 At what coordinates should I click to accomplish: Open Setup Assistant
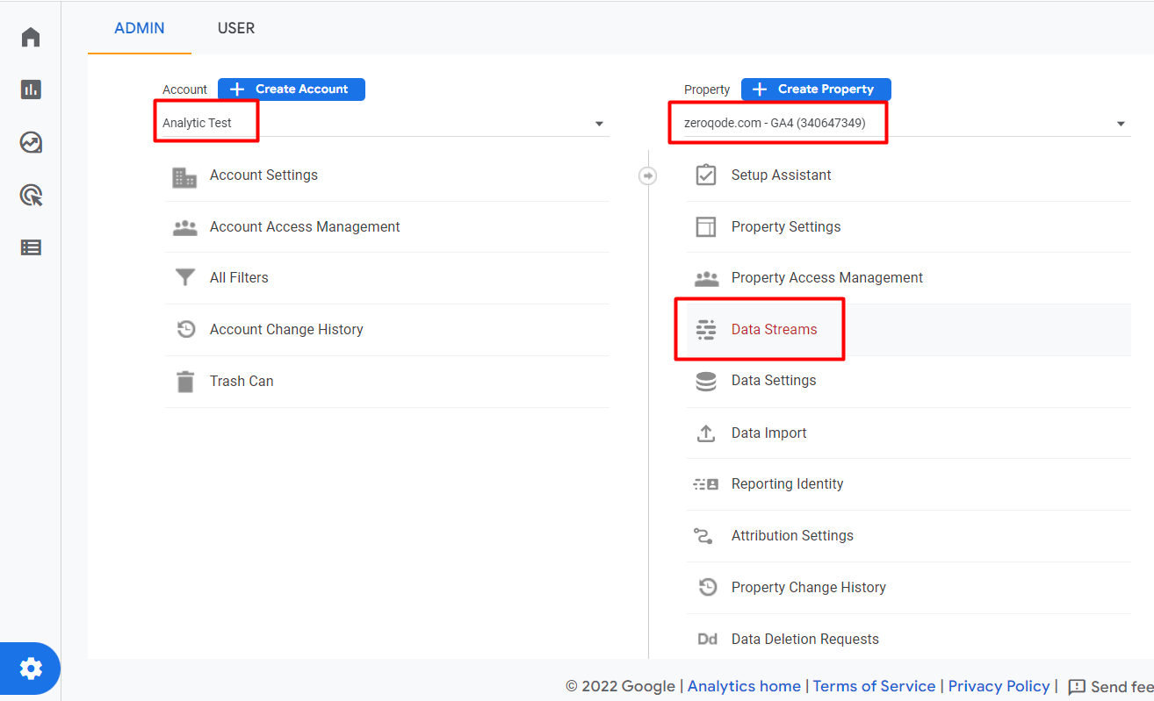pos(781,175)
